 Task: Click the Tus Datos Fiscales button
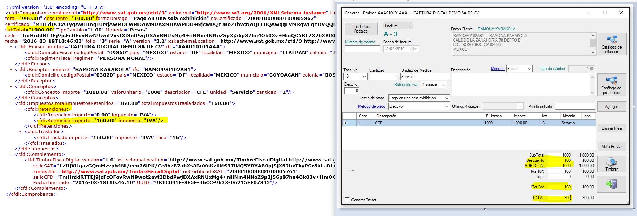pyautogui.click(x=361, y=29)
